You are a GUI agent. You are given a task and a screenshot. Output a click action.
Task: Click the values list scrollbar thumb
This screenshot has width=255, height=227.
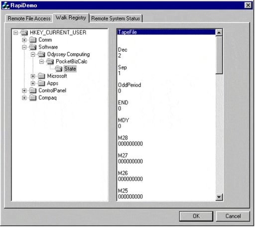(219, 55)
